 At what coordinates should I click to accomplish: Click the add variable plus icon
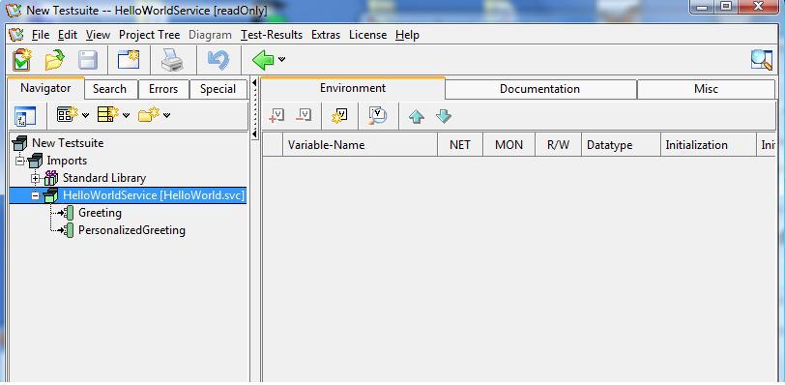(x=276, y=116)
